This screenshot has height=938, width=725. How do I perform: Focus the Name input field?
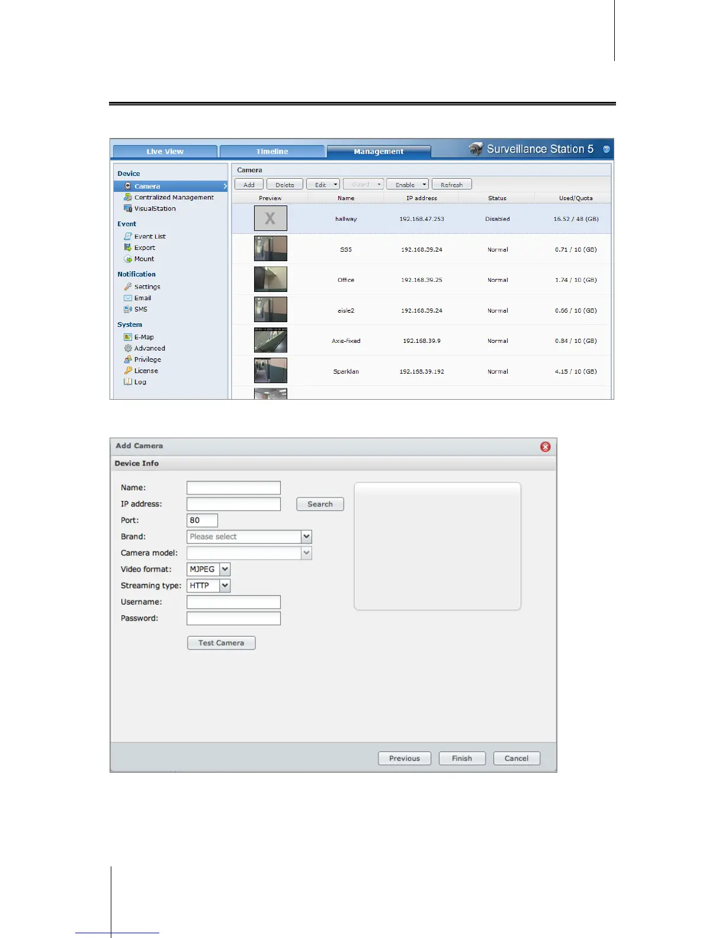pos(233,488)
